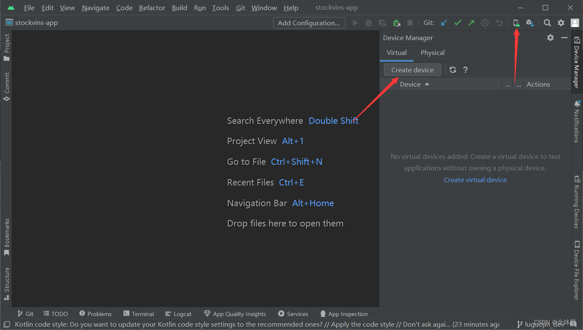
Task: Open the Refactor menu
Action: coord(152,8)
